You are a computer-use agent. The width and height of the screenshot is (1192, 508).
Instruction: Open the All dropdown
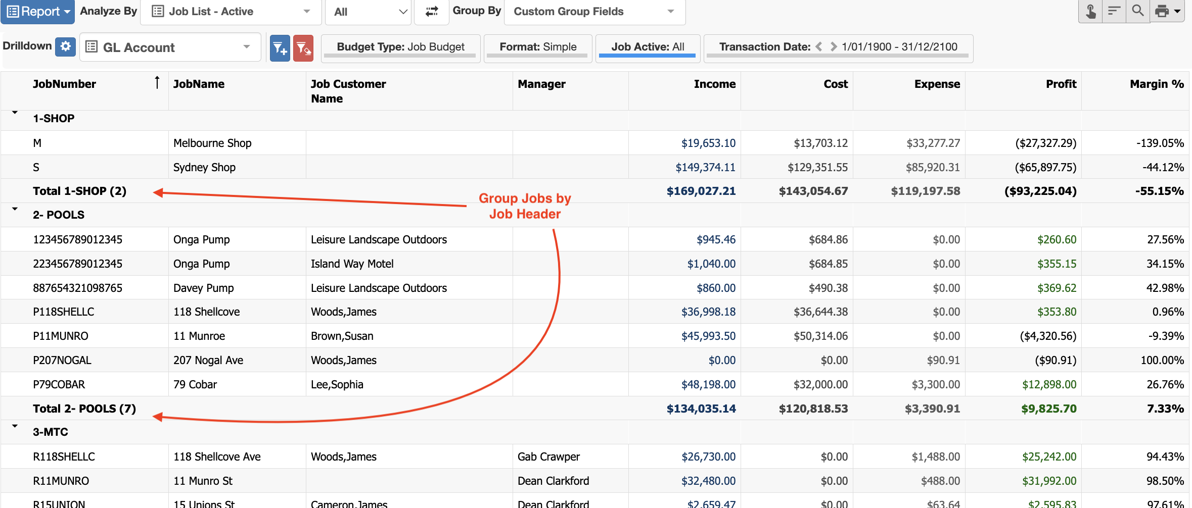click(x=368, y=11)
